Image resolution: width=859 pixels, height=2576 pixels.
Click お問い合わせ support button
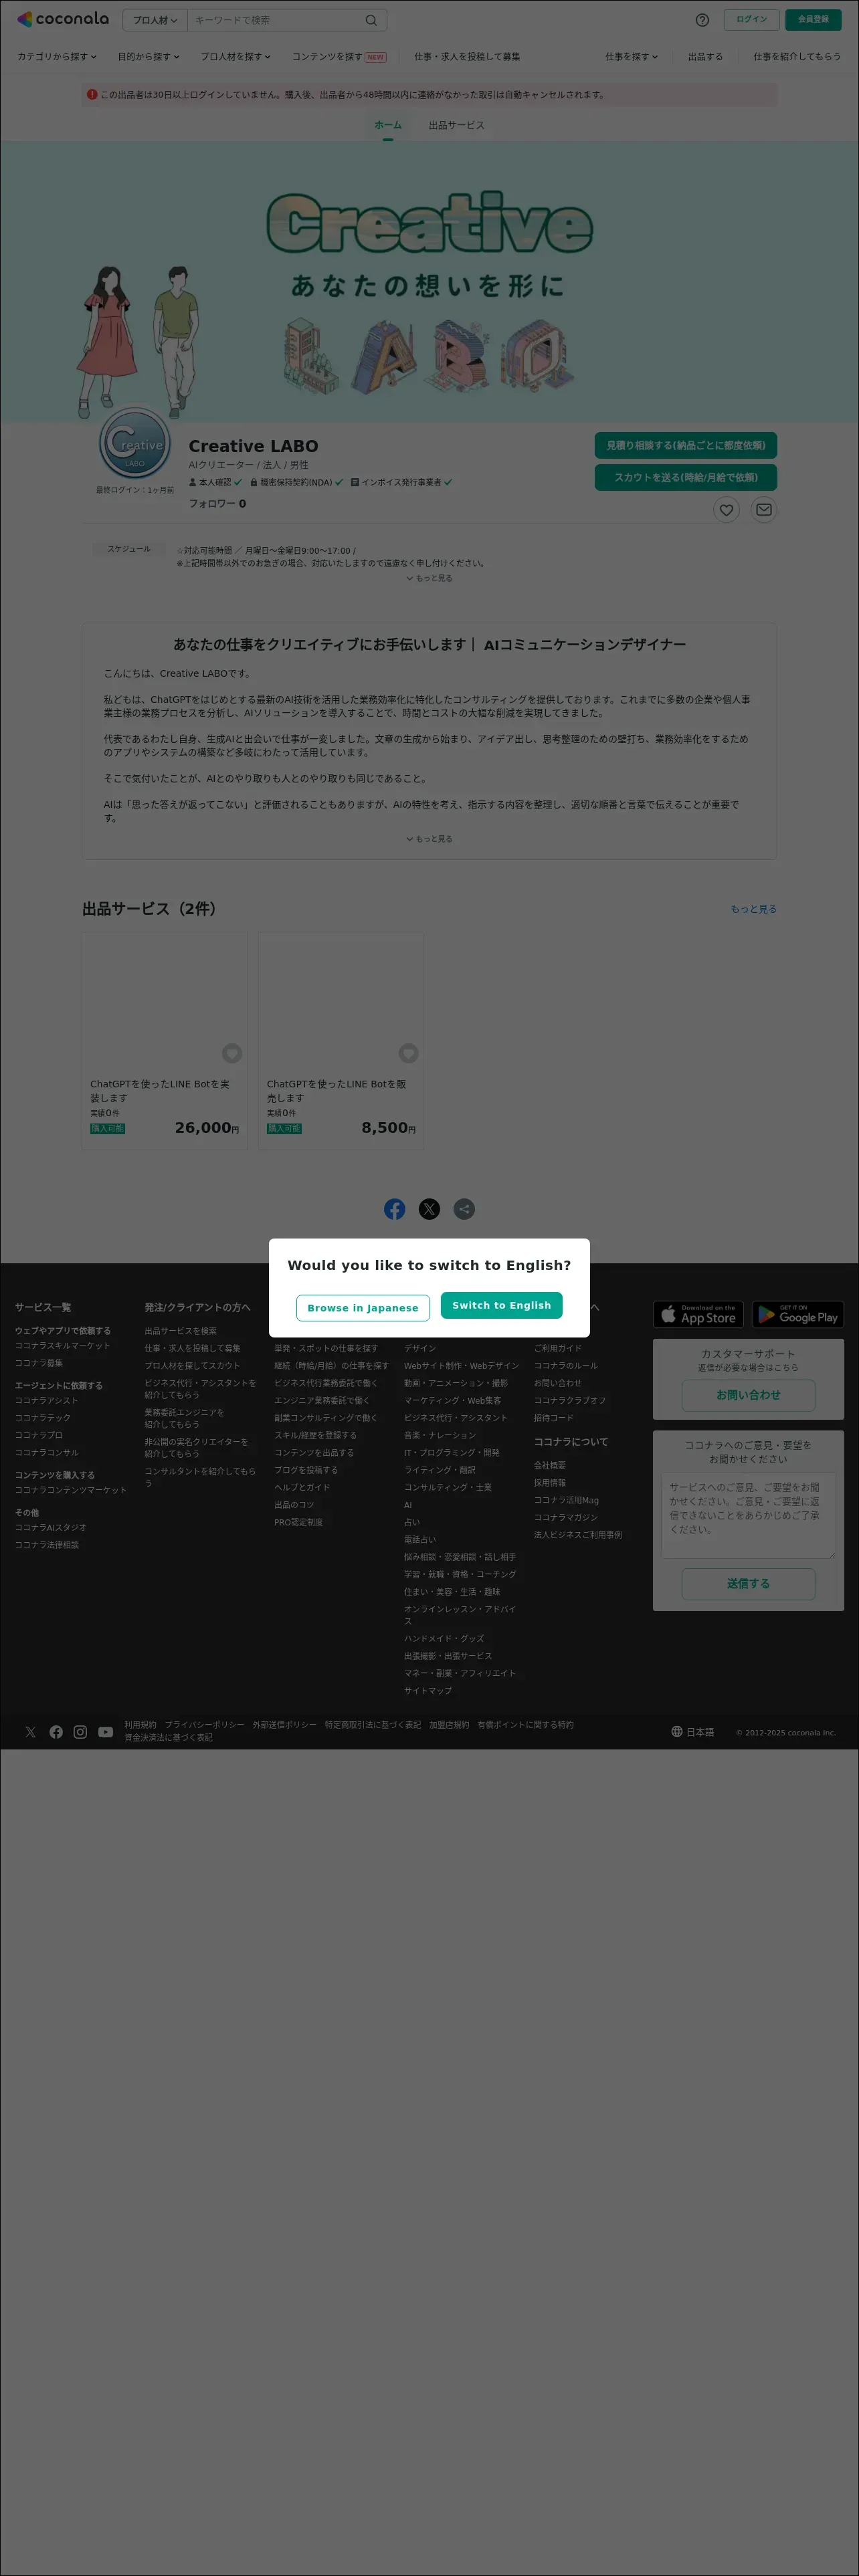(748, 1395)
